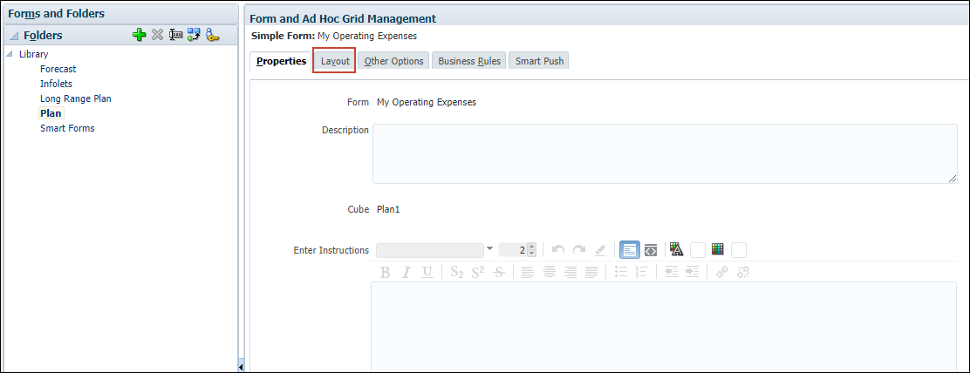Insert a bulleted list
The width and height of the screenshot is (970, 373).
point(620,272)
